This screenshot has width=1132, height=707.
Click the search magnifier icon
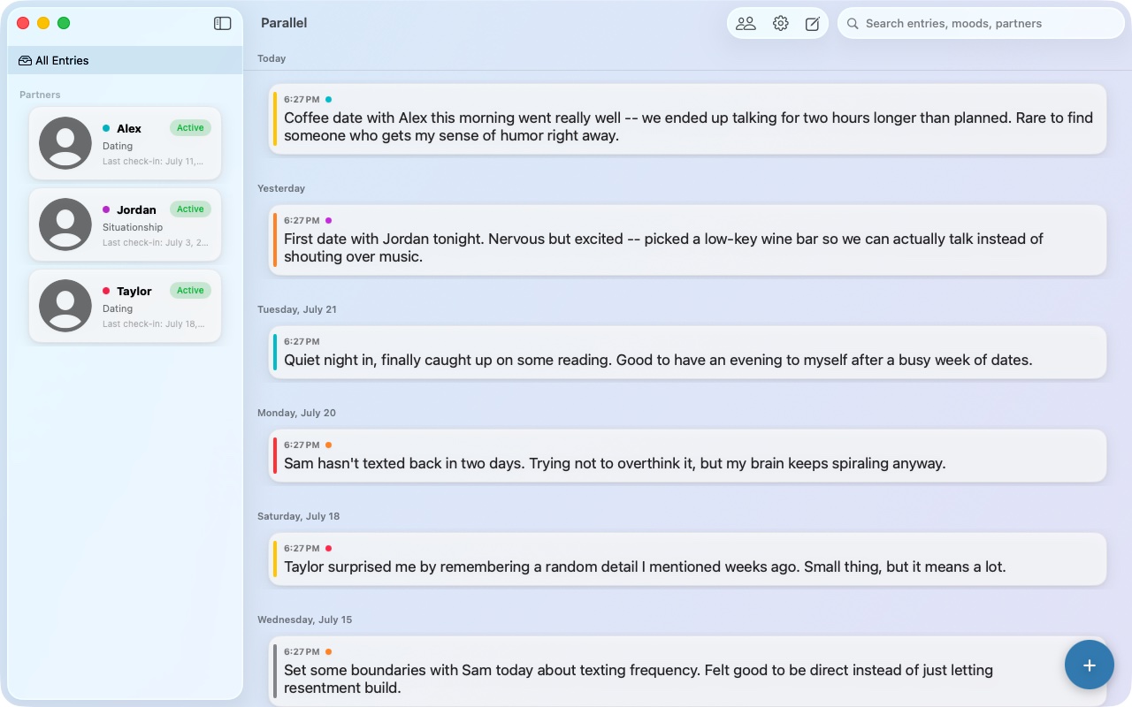[853, 24]
